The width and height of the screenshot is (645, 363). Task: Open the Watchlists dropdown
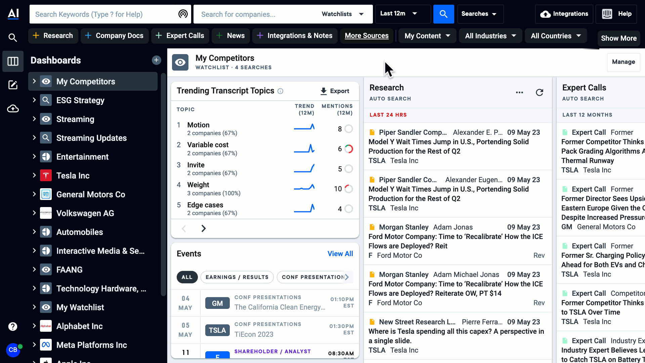pos(343,14)
